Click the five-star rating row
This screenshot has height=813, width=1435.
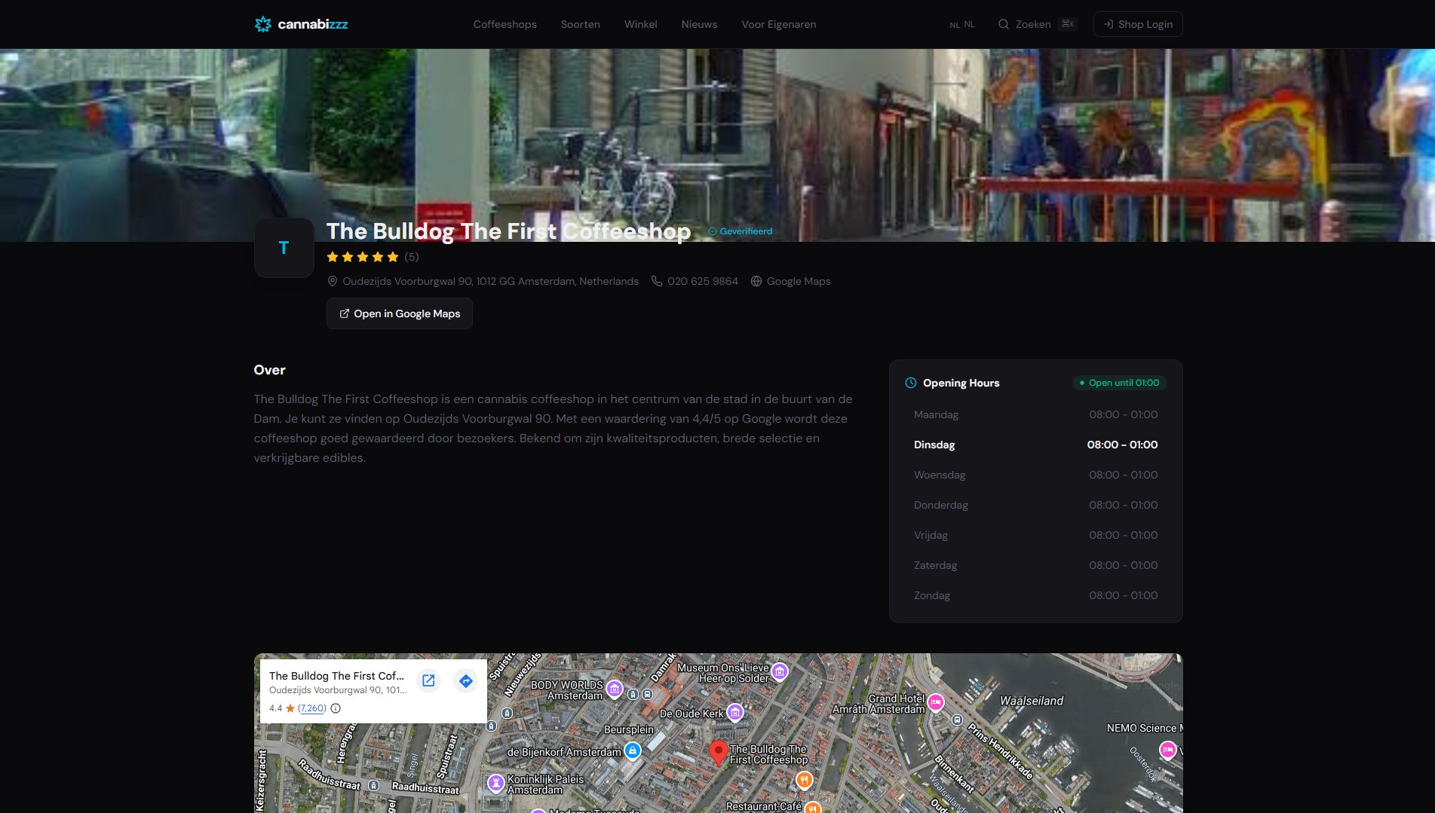click(373, 257)
